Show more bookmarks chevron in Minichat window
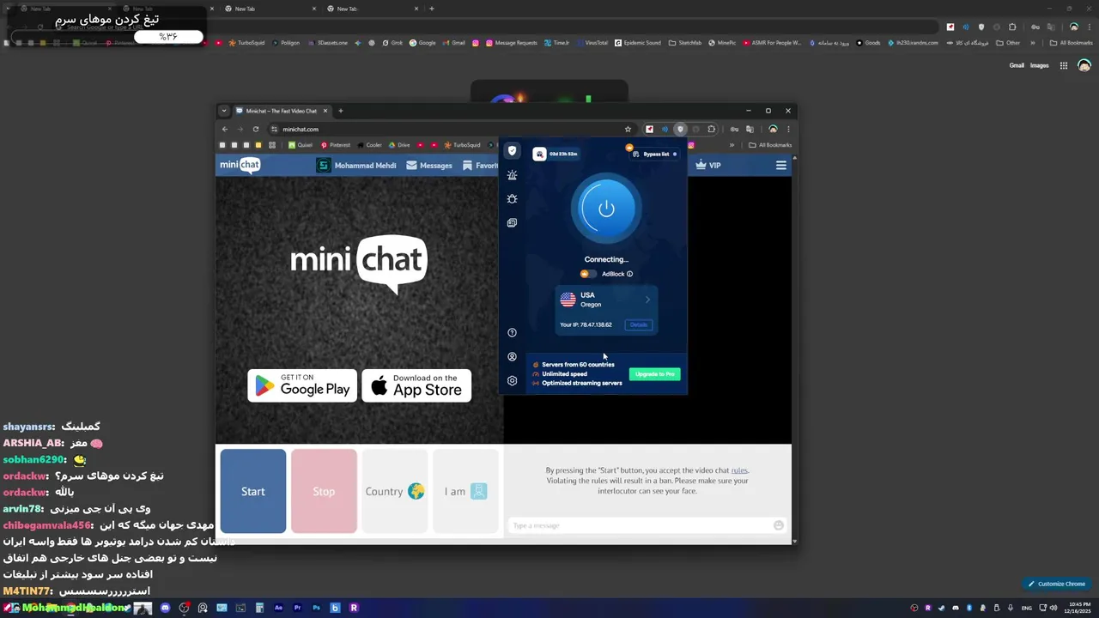The height and width of the screenshot is (618, 1099). point(732,145)
